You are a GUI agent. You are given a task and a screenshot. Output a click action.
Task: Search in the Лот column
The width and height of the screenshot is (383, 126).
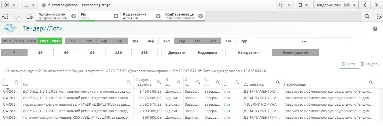(x=129, y=82)
